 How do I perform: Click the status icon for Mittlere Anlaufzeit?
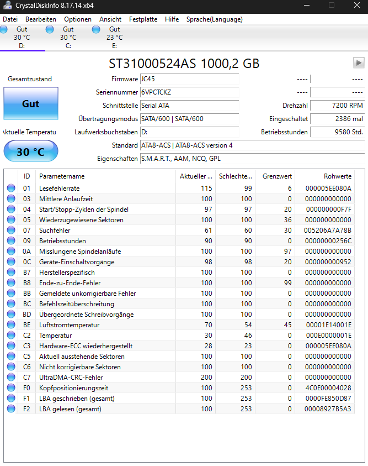(11, 198)
